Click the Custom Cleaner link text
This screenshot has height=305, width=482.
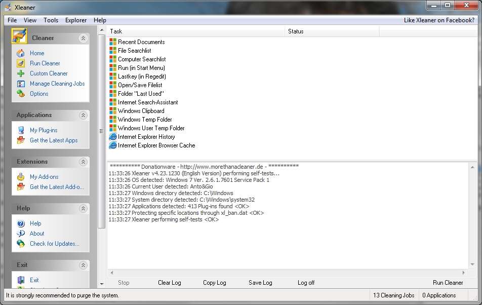49,73
